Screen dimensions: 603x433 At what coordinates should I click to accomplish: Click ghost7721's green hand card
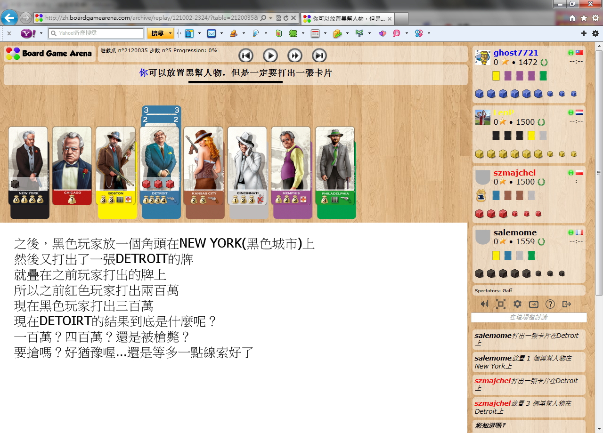tap(543, 76)
